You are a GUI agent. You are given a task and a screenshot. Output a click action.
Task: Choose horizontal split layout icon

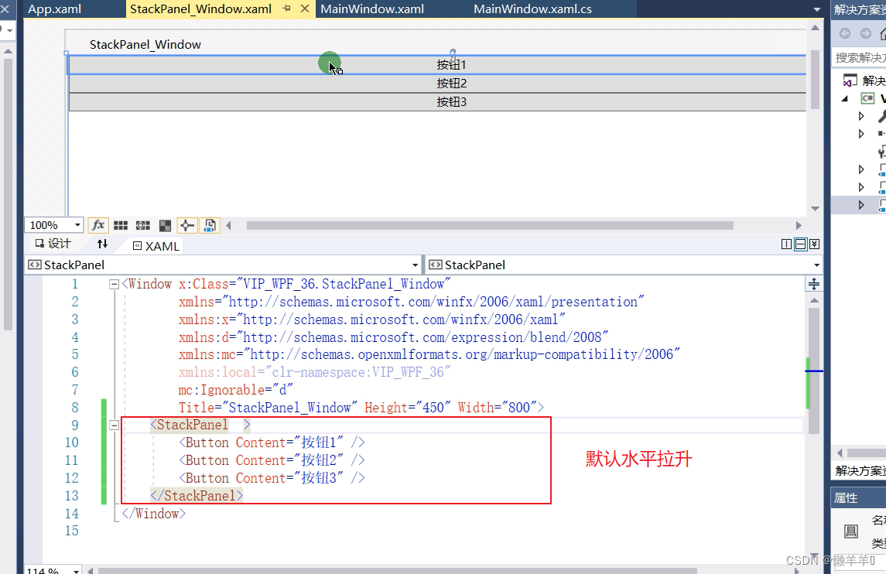pyautogui.click(x=800, y=244)
